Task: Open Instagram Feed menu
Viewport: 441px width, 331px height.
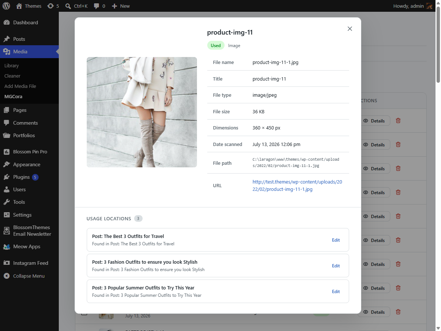Action: coord(29,263)
